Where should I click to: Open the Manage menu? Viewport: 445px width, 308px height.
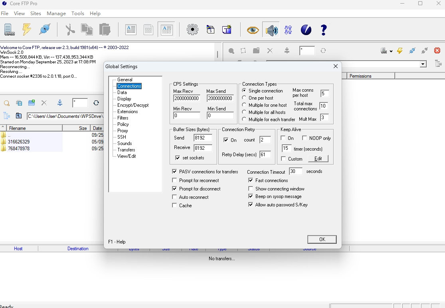coord(56,13)
